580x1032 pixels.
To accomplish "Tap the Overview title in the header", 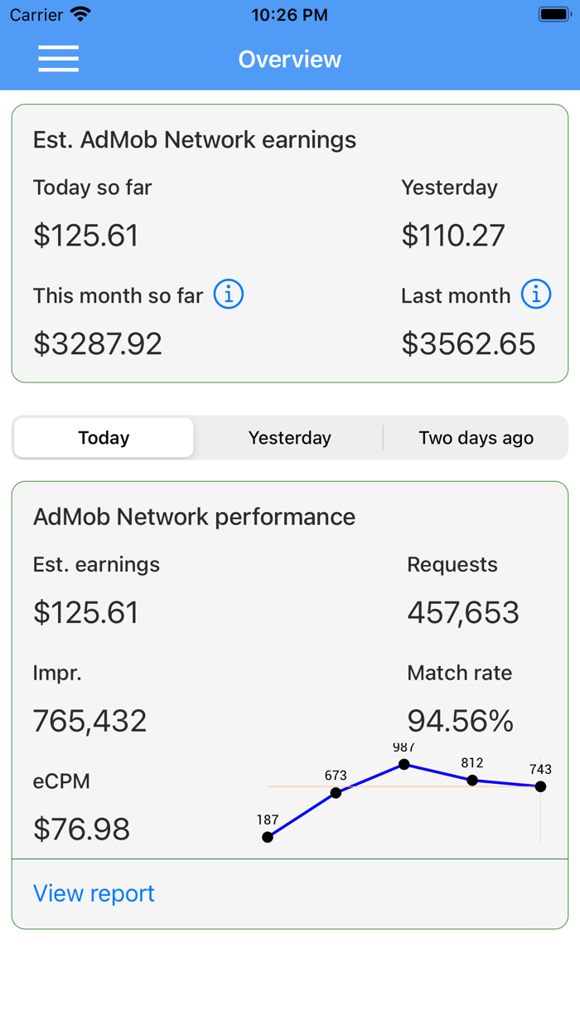I will tap(289, 58).
